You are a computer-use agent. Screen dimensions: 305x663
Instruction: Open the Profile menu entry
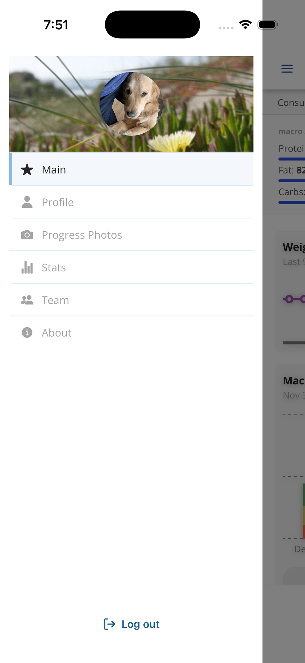pos(58,202)
